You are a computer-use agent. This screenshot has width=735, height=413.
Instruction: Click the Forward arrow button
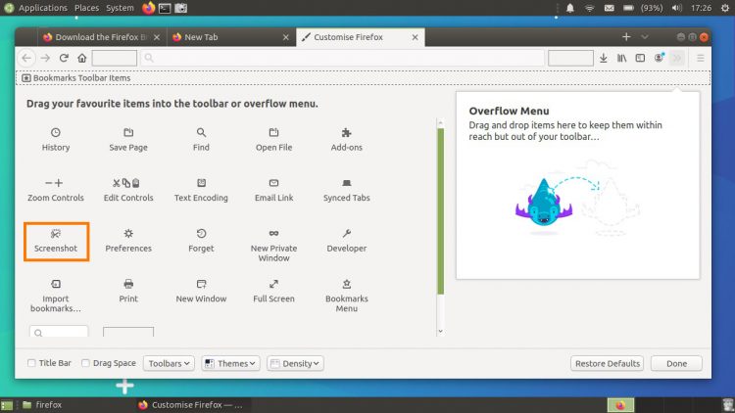[x=45, y=58]
